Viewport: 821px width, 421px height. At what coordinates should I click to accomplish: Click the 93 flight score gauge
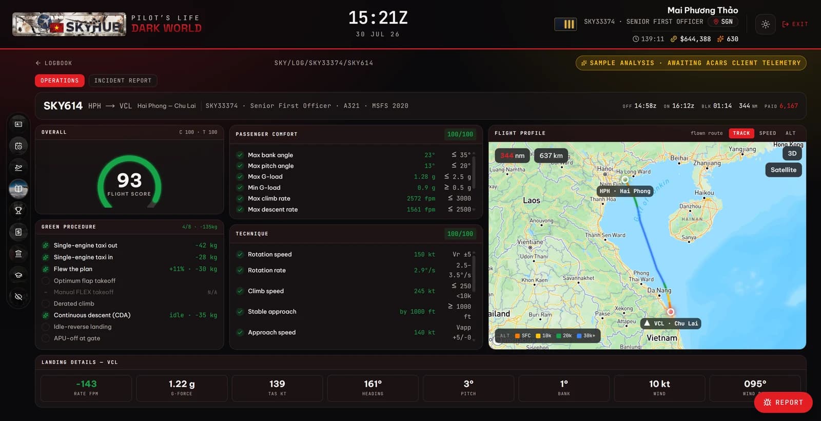(129, 182)
